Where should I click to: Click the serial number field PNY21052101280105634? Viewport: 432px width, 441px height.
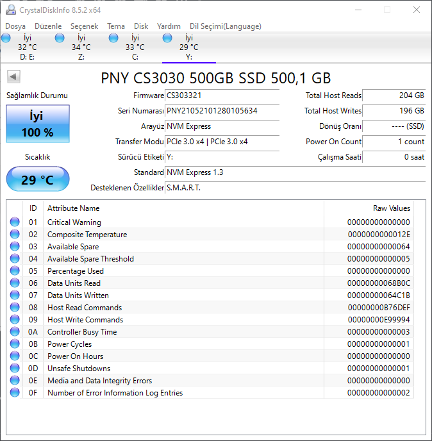pos(222,111)
